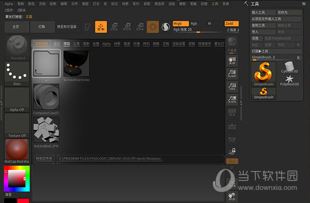The image size is (310, 203).
Task: Click the Scroll hand icon in right shelf
Action: [x=232, y=60]
